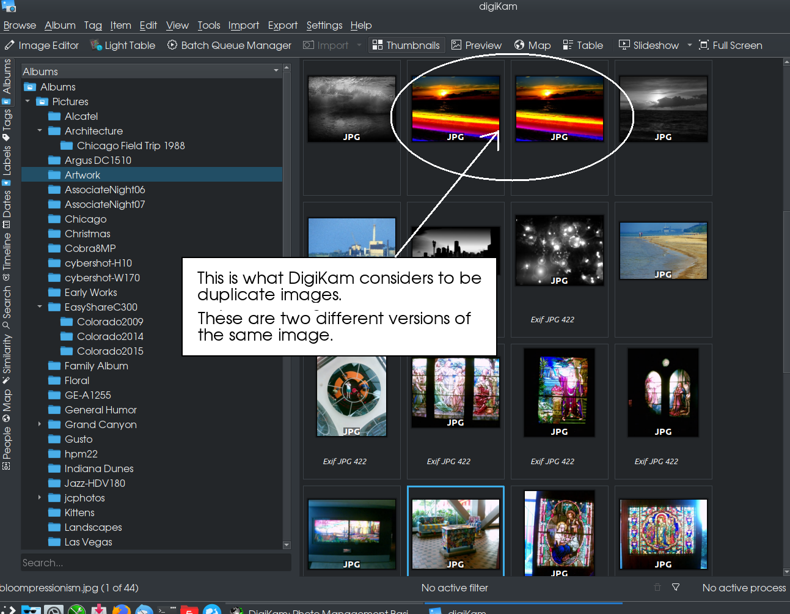Select the circular atrium ceiling thumbnail
This screenshot has height=614, width=790.
(x=352, y=396)
